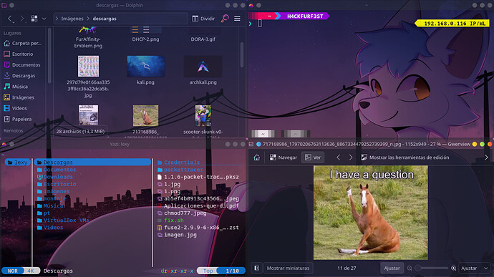
Task: Select lexy parent folder in Yazi
Action: [x=18, y=162]
